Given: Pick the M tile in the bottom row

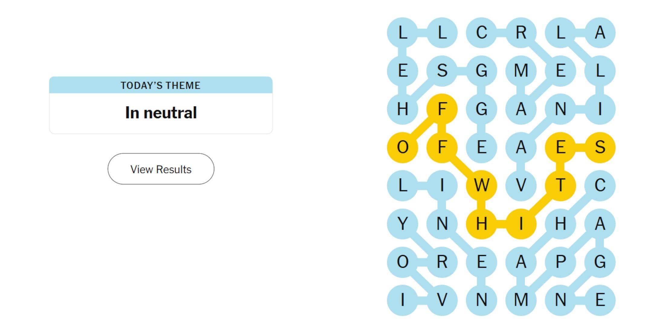Looking at the screenshot, I should tap(521, 300).
